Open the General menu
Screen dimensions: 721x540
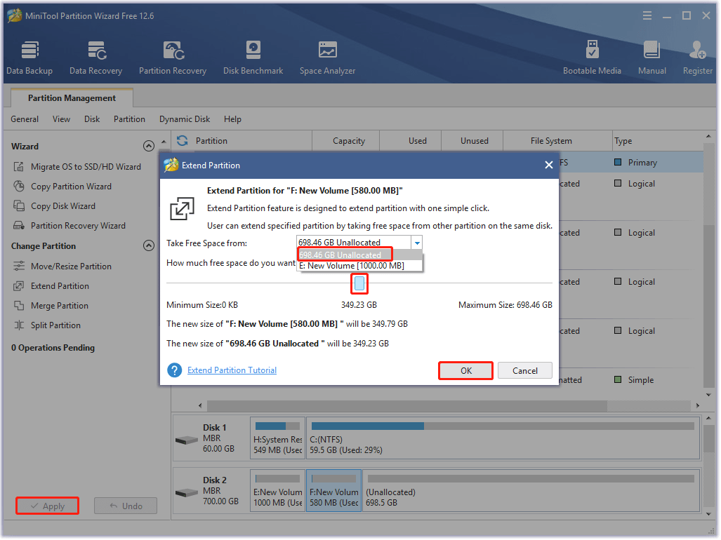25,119
